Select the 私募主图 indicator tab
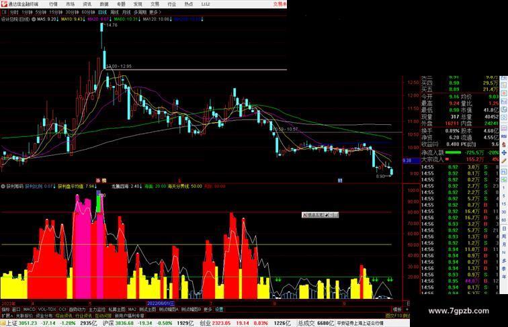This screenshot has width=508, height=327. [x=117, y=310]
